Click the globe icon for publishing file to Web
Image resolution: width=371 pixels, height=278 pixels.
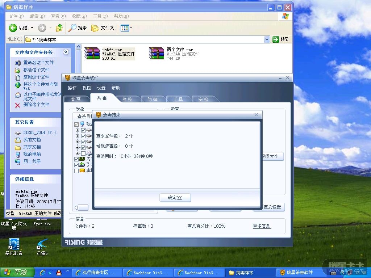point(18,85)
